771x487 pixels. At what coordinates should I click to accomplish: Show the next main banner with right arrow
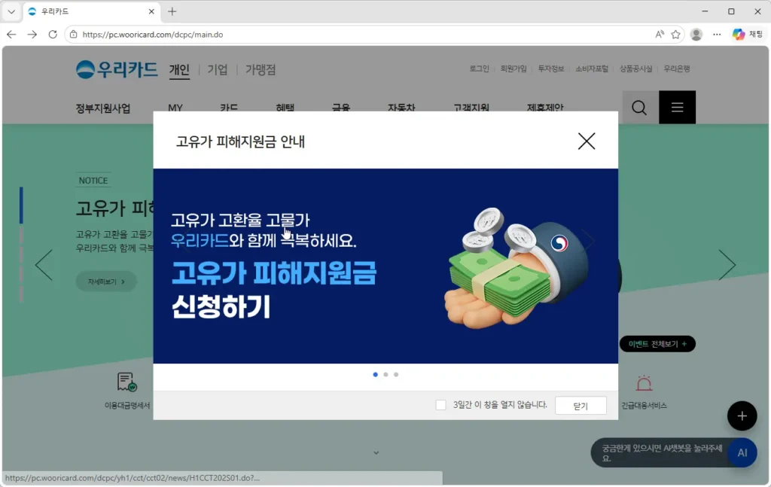click(x=727, y=265)
